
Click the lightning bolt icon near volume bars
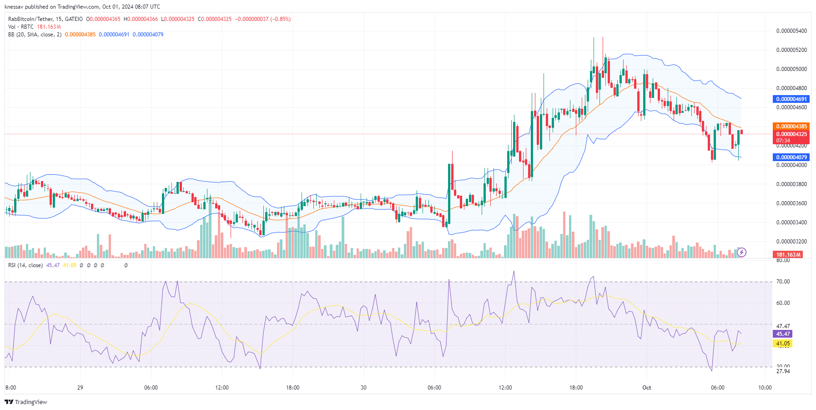click(741, 252)
